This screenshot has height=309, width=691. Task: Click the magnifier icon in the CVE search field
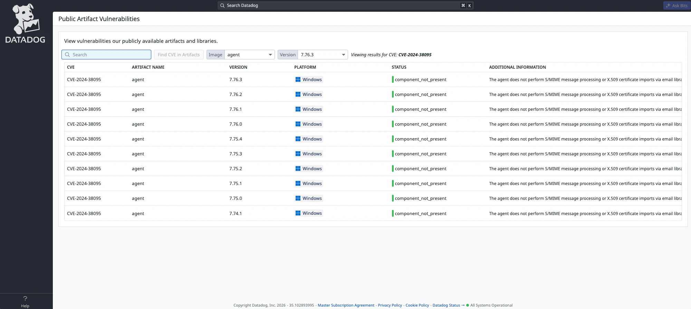click(68, 55)
